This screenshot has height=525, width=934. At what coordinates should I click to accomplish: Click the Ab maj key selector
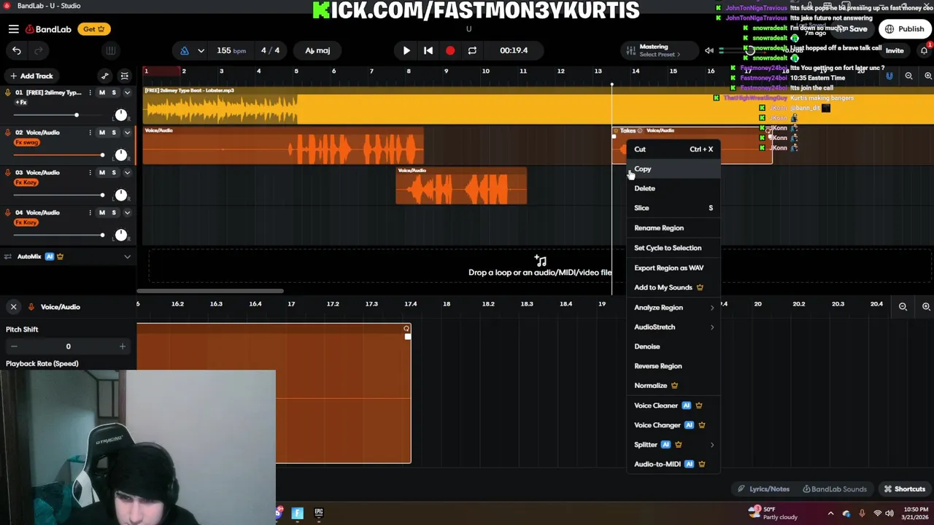[317, 50]
